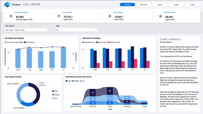Click the timer icon beside Answer Rate
Viewport: 203px width, 114px height.
(59, 16)
